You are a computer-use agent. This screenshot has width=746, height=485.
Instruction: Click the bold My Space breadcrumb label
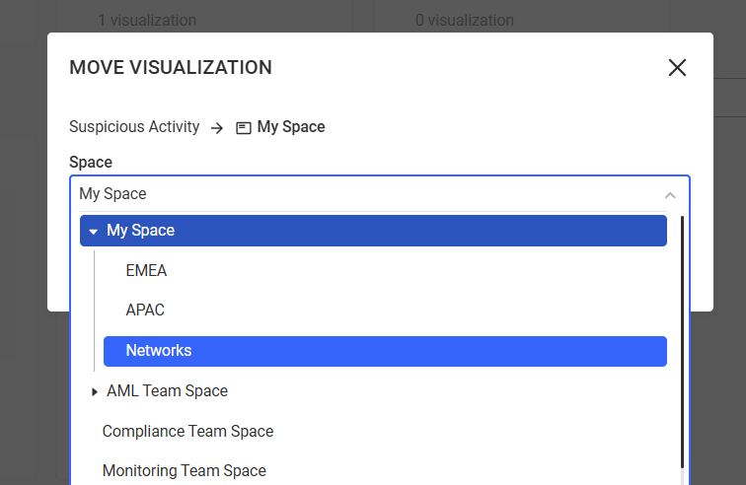click(291, 127)
